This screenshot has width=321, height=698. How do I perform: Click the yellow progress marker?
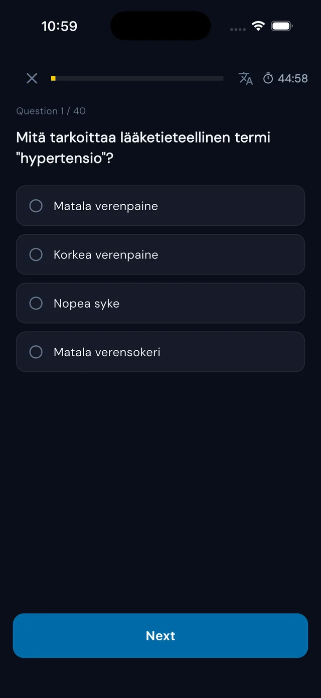(x=53, y=78)
